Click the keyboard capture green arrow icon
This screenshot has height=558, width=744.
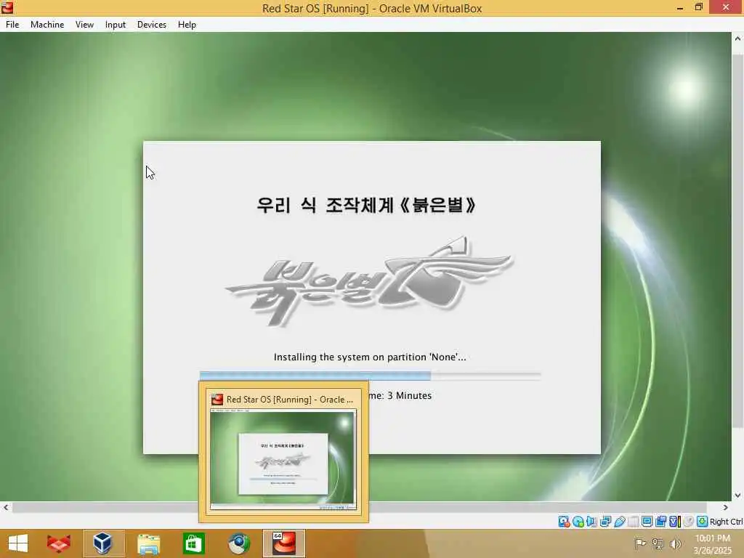(702, 522)
